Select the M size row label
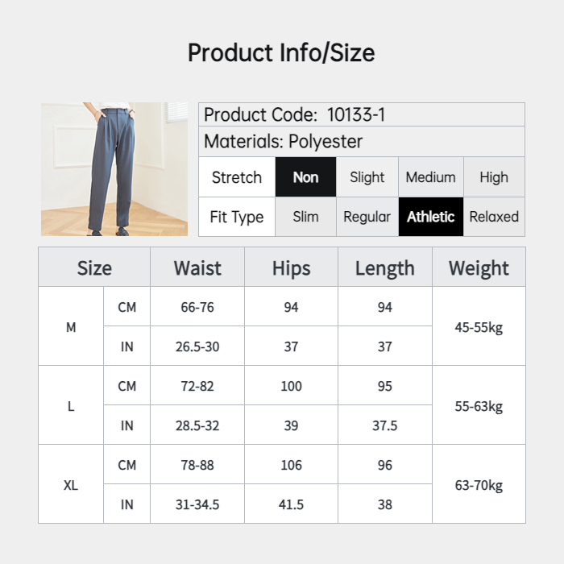The image size is (564, 564). point(71,327)
